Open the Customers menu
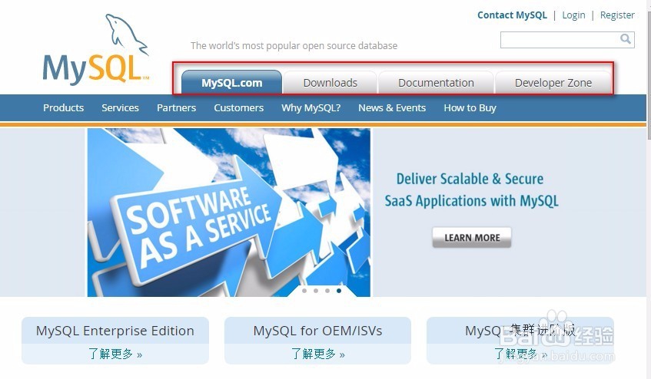The image size is (651, 379). 239,107
